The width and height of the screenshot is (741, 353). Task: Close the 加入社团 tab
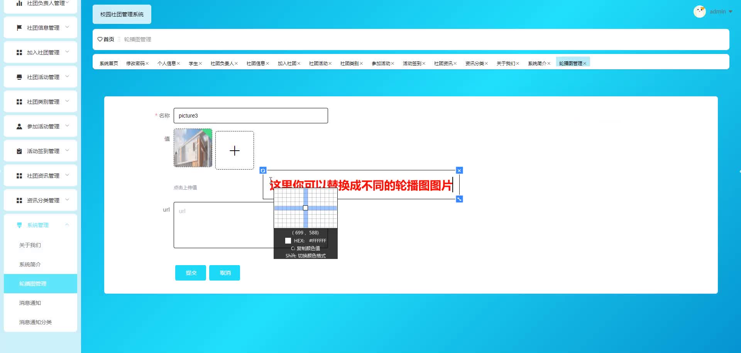(x=299, y=64)
